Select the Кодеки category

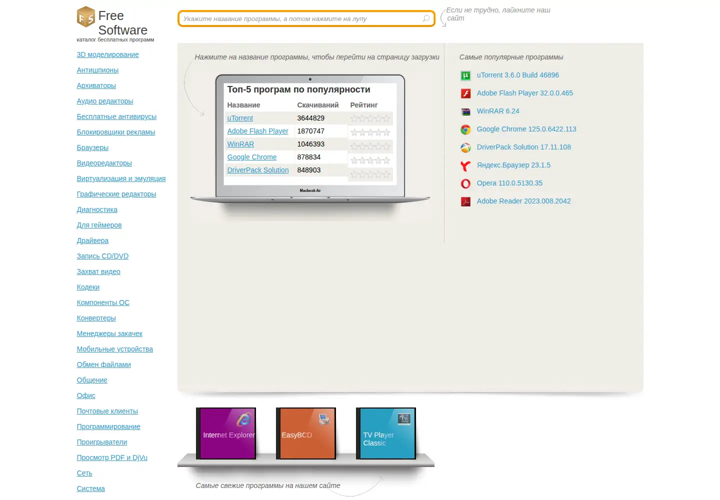point(88,287)
